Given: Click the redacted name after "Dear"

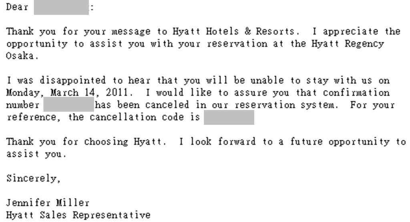Looking at the screenshot, I should [61, 7].
